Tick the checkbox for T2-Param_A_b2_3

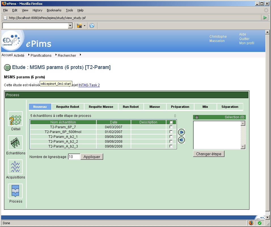click(x=171, y=146)
